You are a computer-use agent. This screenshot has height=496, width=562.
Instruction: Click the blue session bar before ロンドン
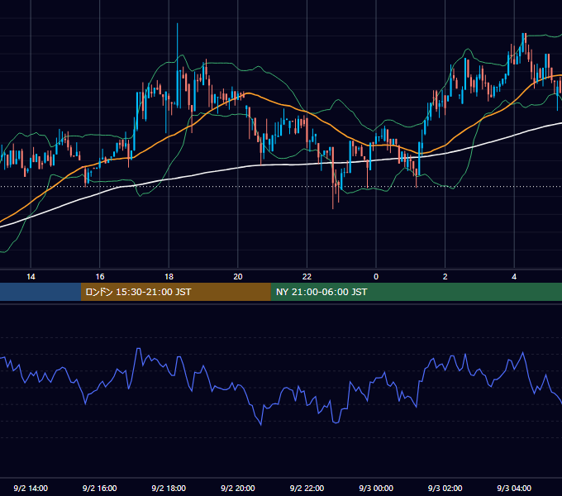[x=40, y=292]
